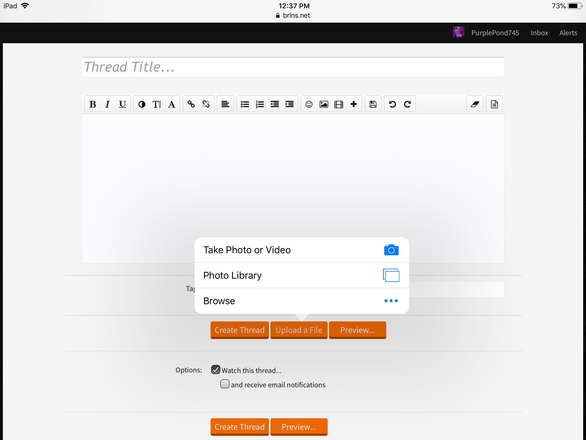Screen dimensions: 586x440
Task: Open the text color picker icon
Action: pos(142,104)
